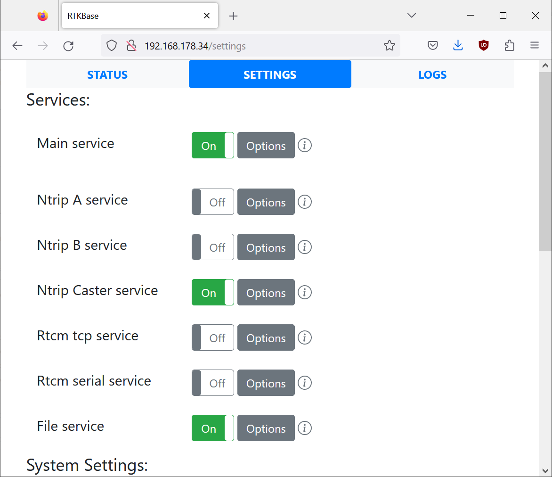Image resolution: width=552 pixels, height=477 pixels.
Task: Expand Options for Rtcm serial service
Action: pos(266,383)
